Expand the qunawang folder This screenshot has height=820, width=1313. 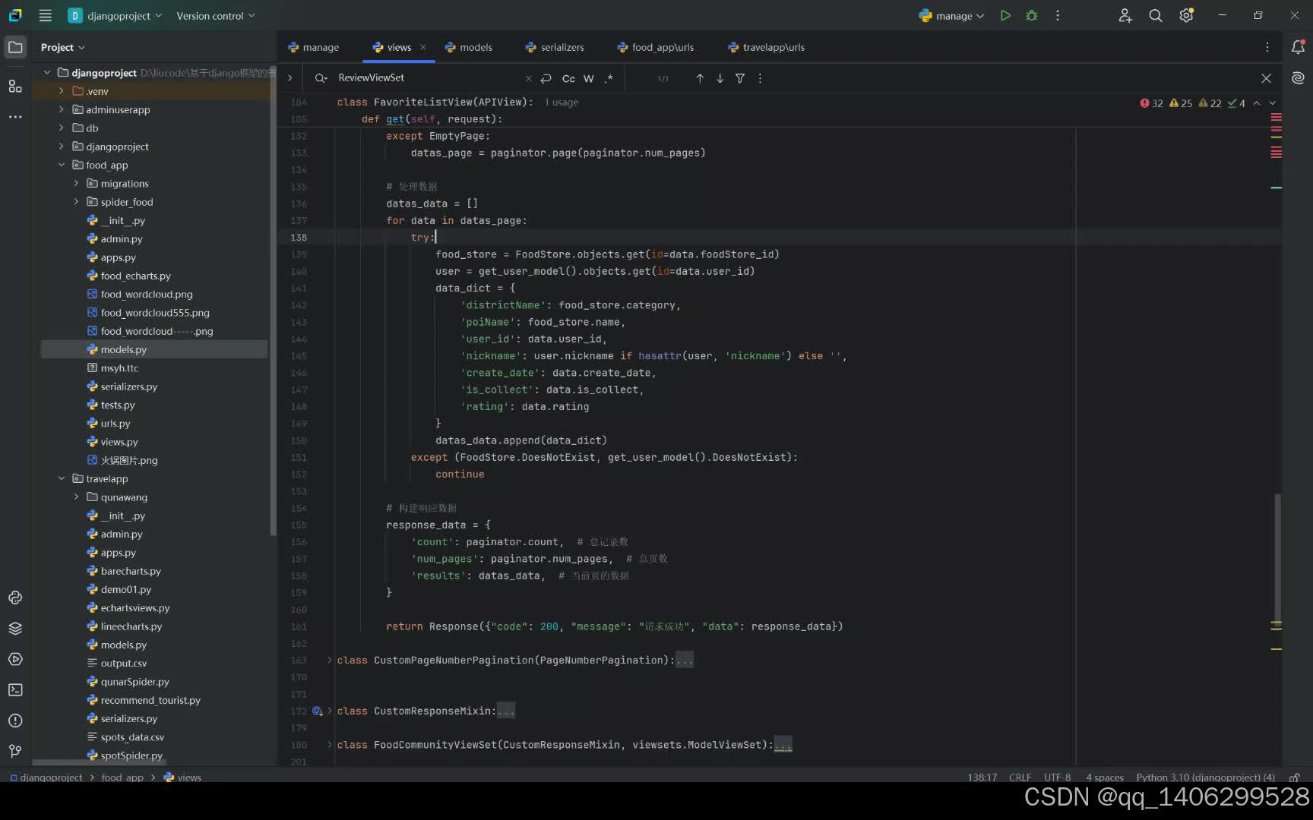coord(76,497)
